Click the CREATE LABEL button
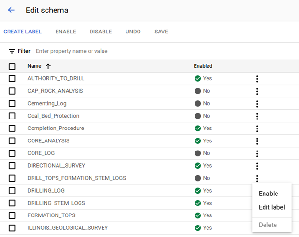The image size is (299, 237). (x=23, y=32)
